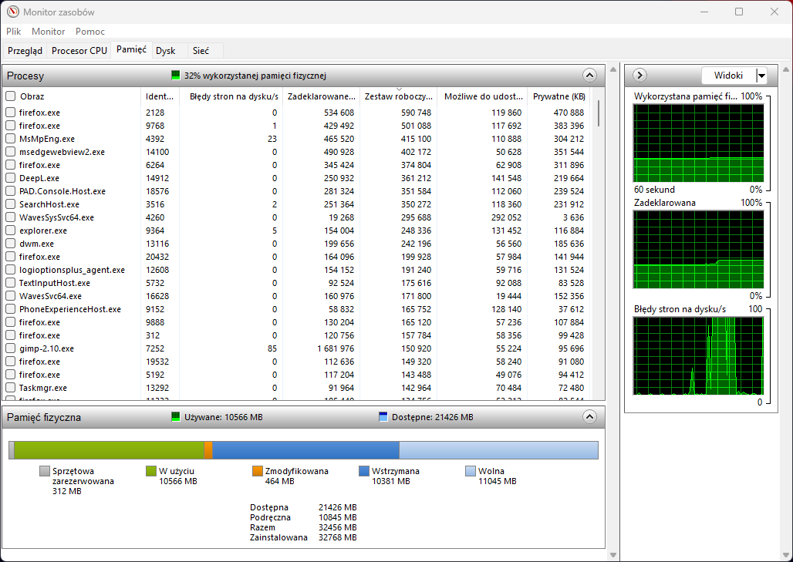Tick the checkbox for MsMpEng.exe

click(11, 139)
